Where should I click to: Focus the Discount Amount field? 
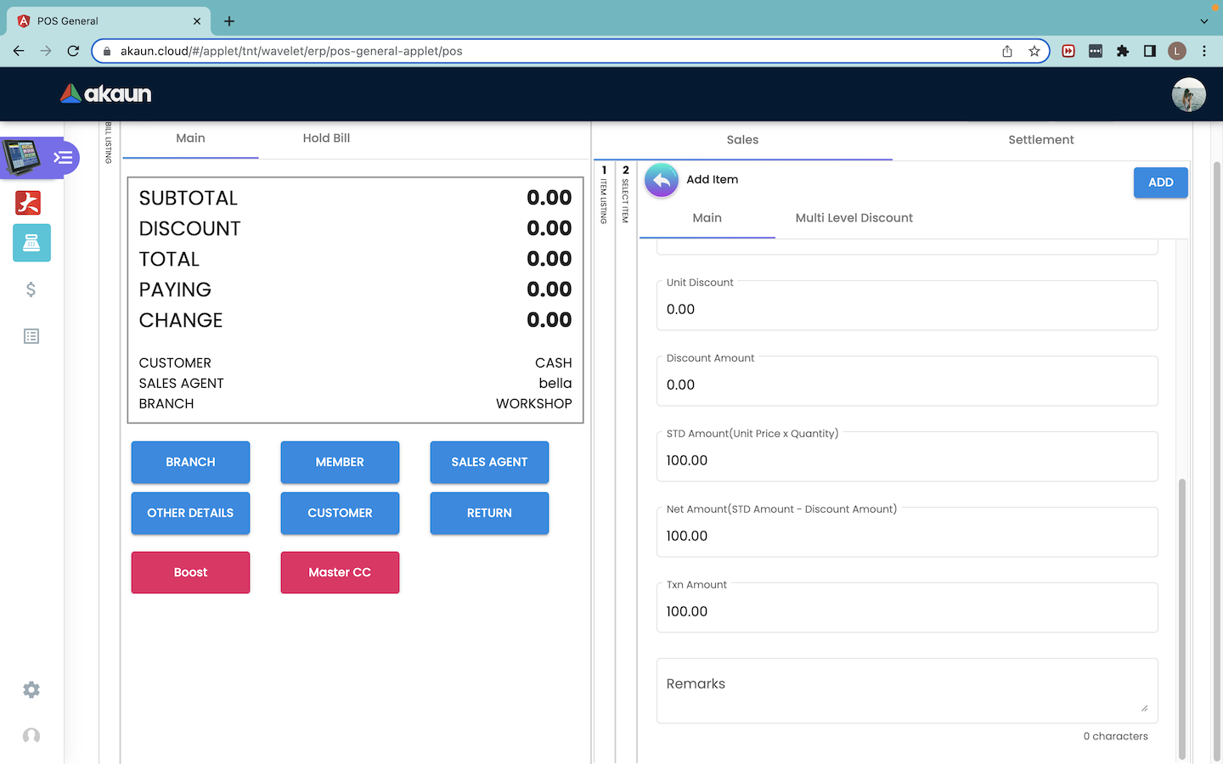click(907, 381)
